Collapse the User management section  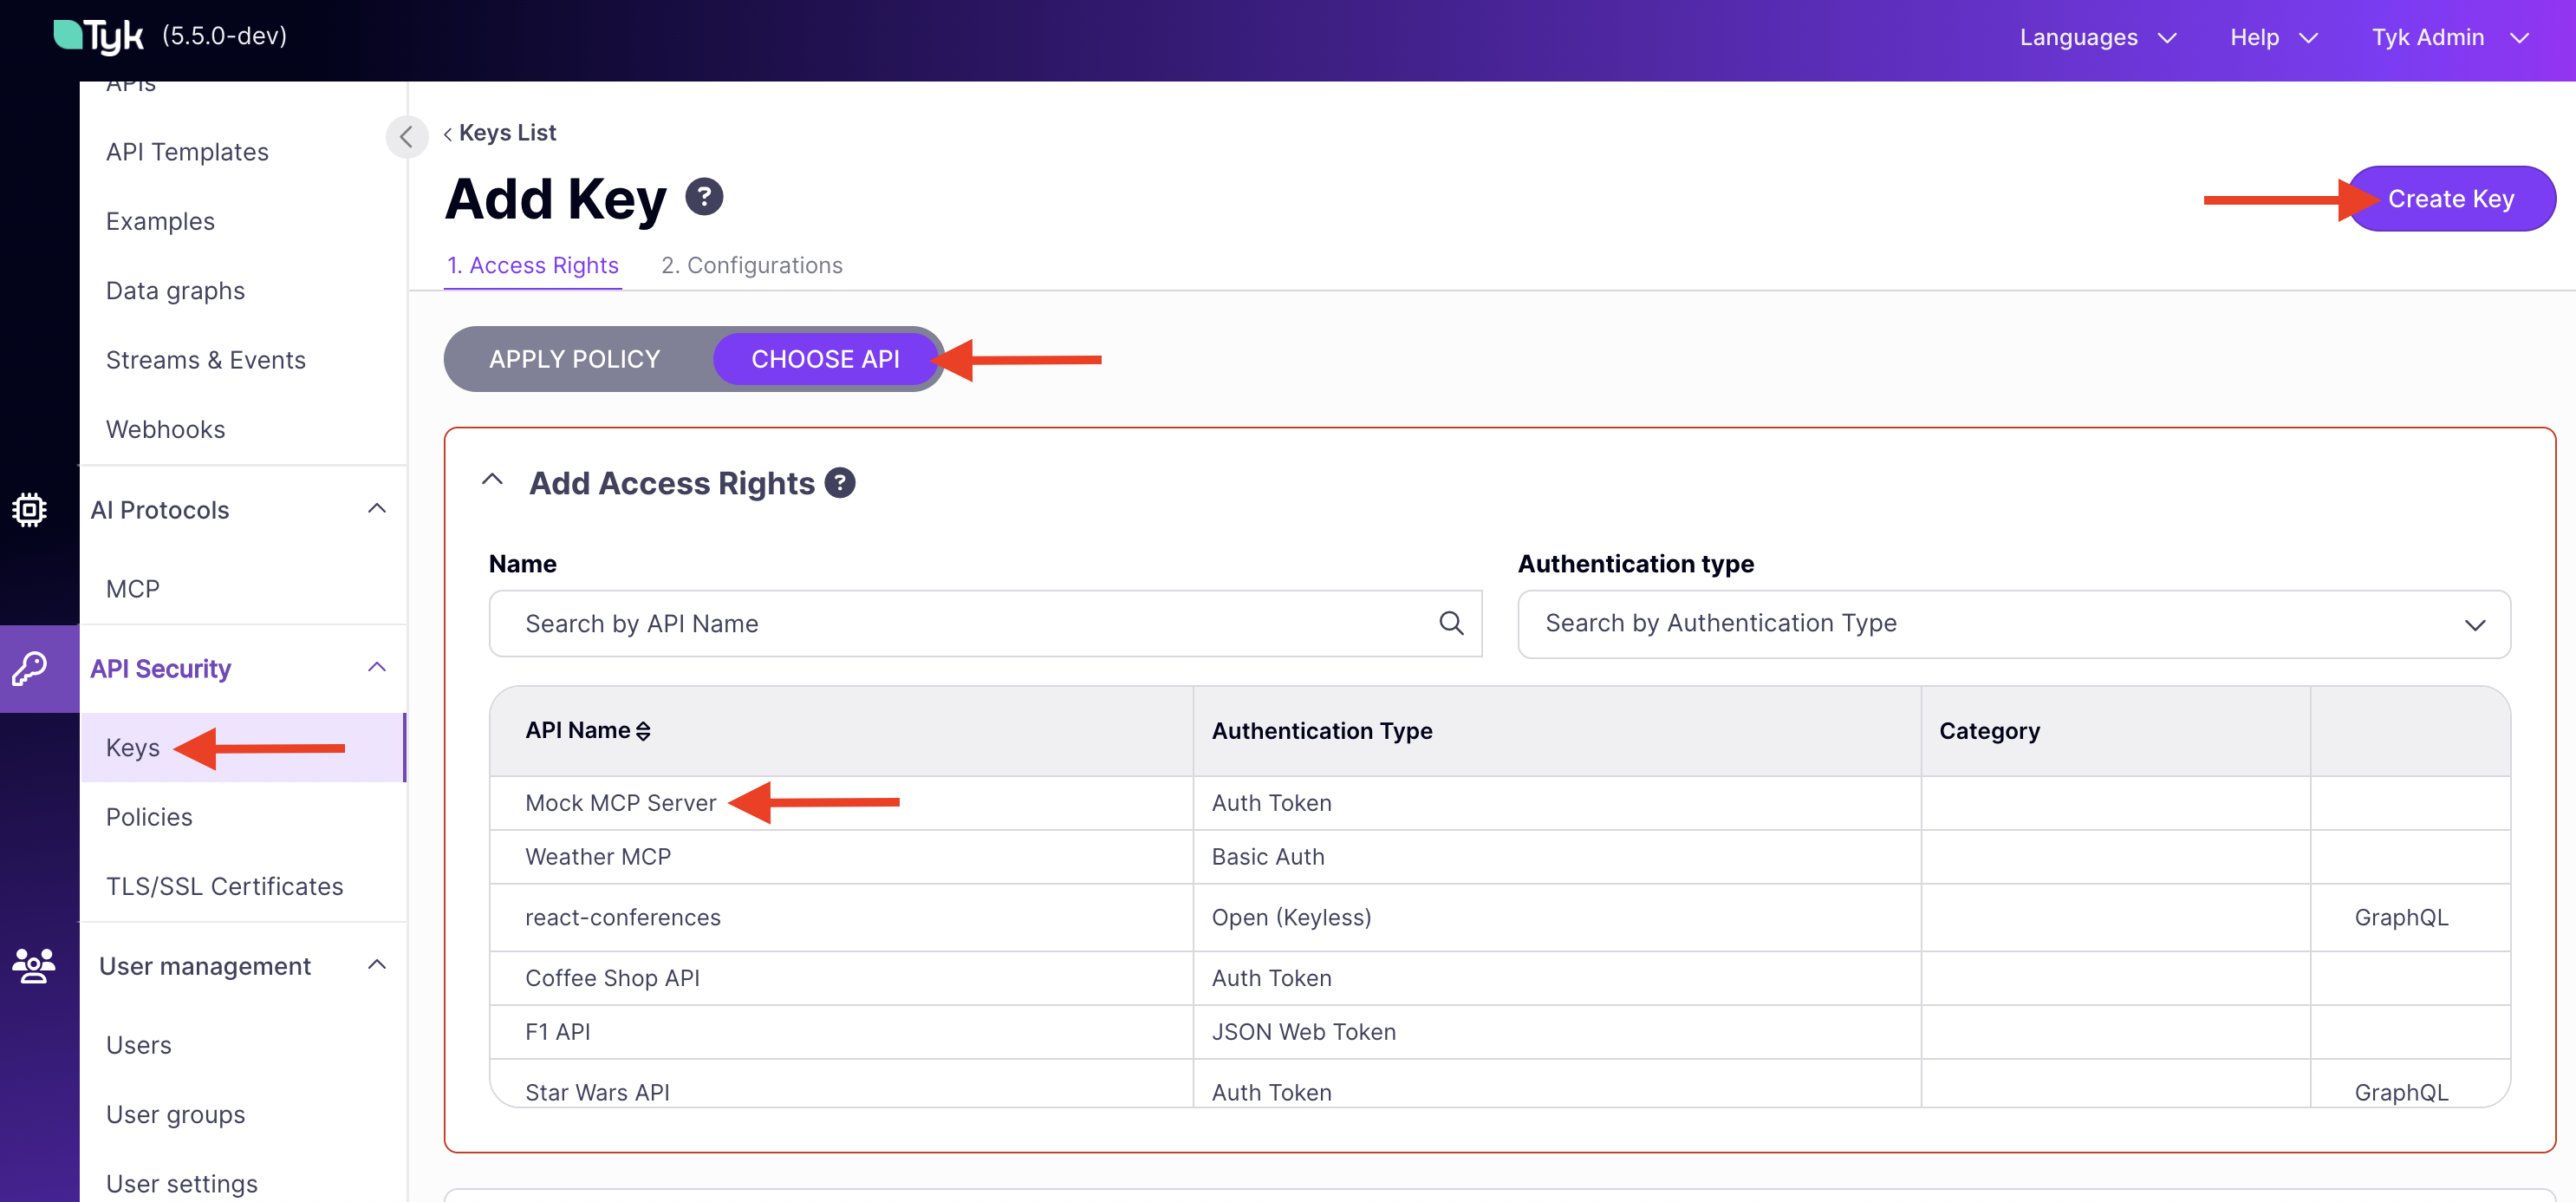click(377, 966)
